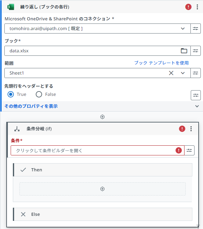Click the tomohiro.arai@uipath.com connection field
The height and width of the screenshot is (229, 203).
(97, 29)
